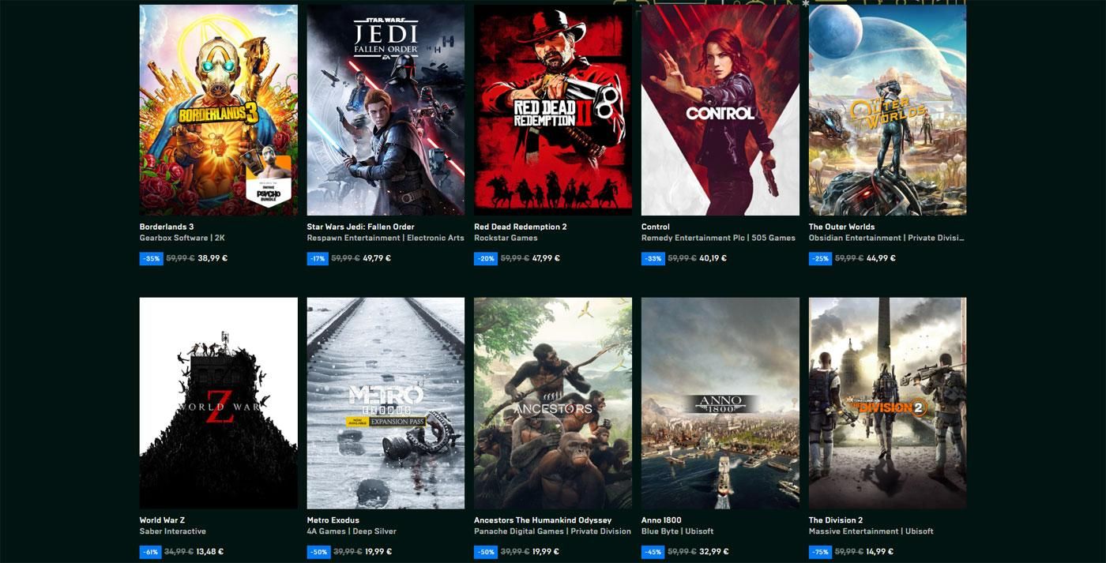This screenshot has height=563, width=1106.
Task: Click Ancestors The Humankind Odyssey title
Action: tap(543, 520)
